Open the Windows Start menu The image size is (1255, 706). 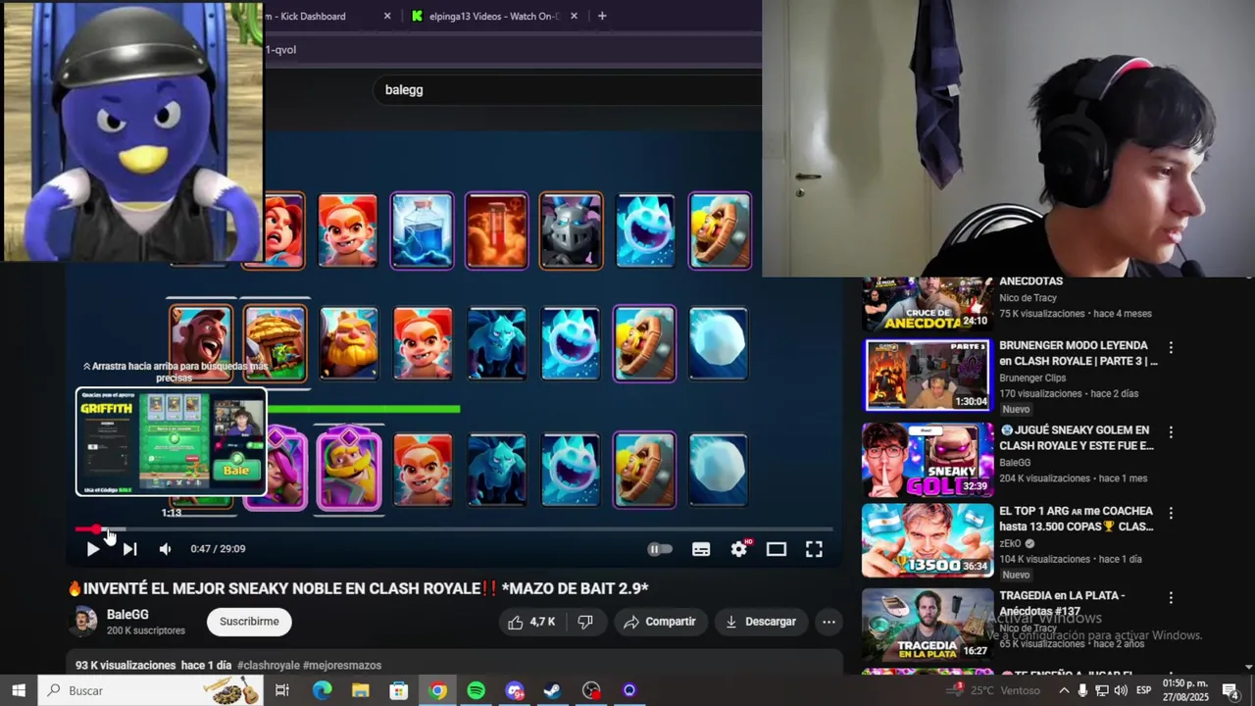pyautogui.click(x=19, y=690)
